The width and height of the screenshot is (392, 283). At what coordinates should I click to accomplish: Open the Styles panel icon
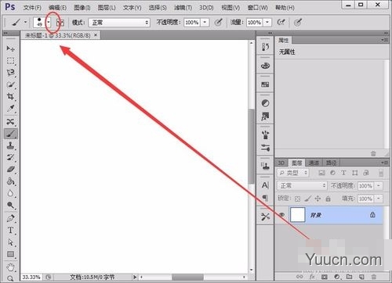(x=265, y=116)
